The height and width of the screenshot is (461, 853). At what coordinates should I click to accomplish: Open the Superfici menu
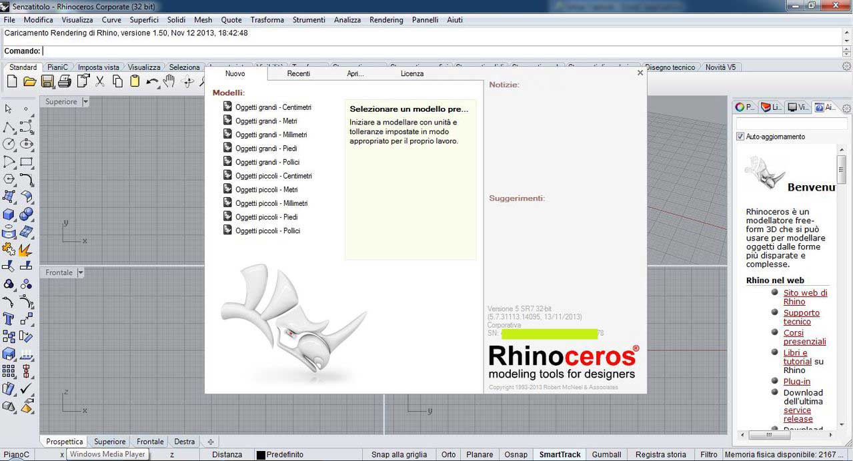[x=144, y=20]
